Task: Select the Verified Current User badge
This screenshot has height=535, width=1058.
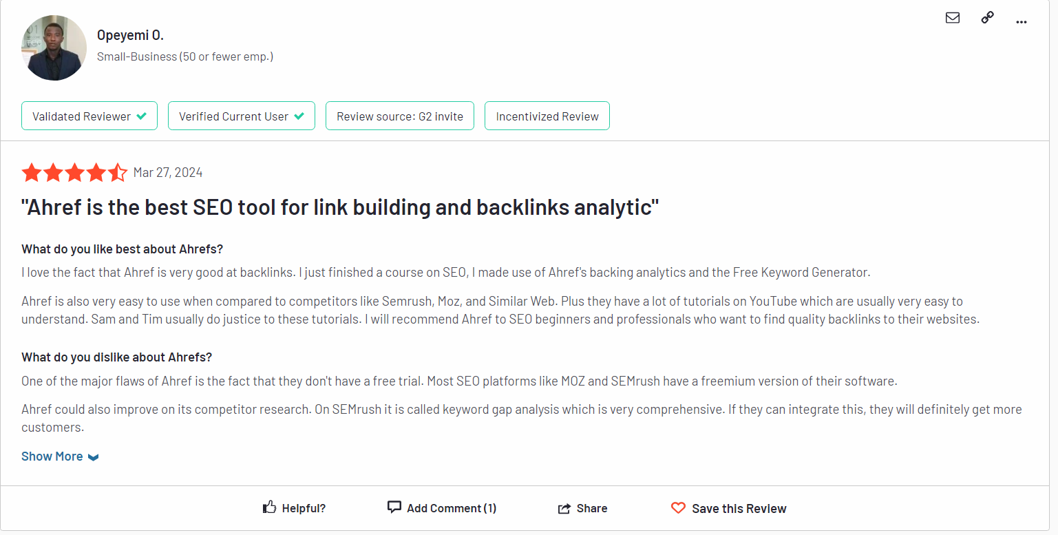Action: pyautogui.click(x=242, y=116)
